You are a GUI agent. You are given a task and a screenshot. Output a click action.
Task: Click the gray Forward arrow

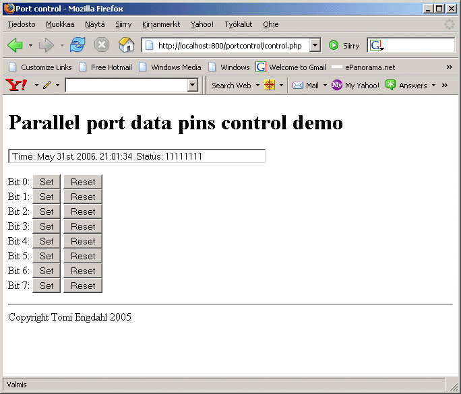tap(47, 45)
